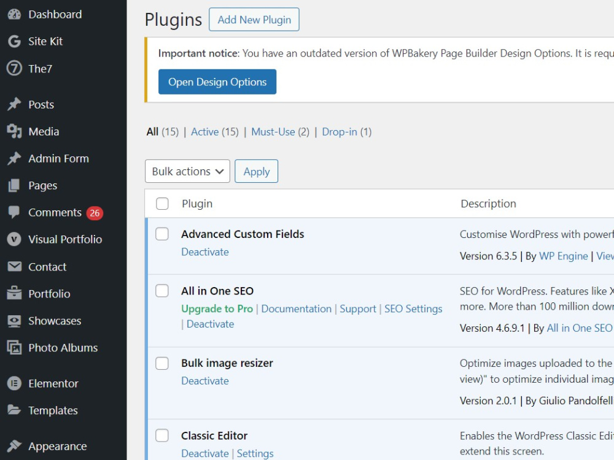Click the Comments speech bubble icon

14,212
